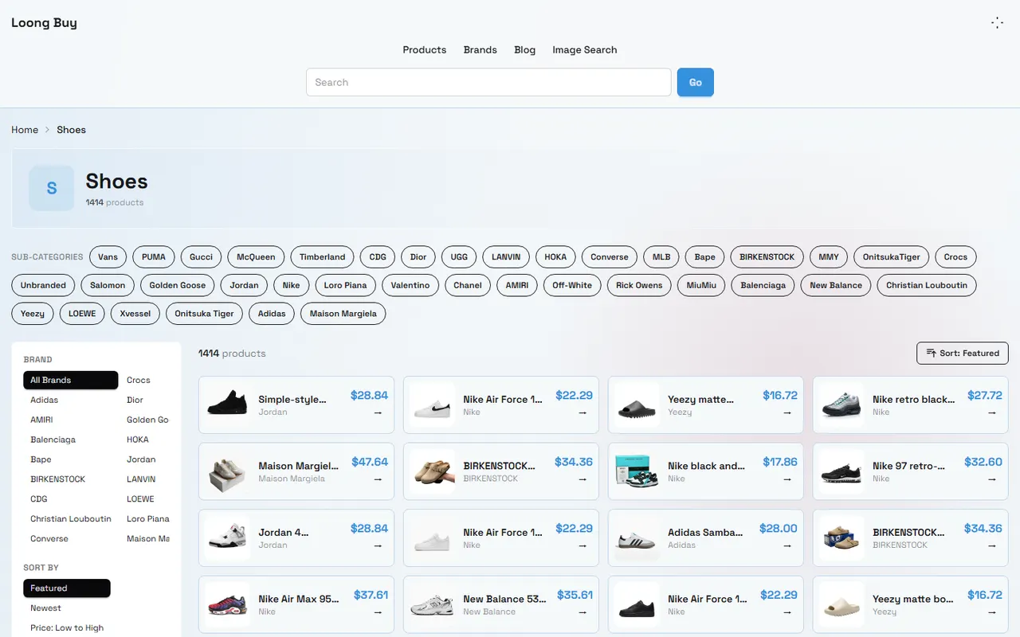The height and width of the screenshot is (637, 1020).
Task: Click Home breadcrumb link
Action: coord(25,130)
